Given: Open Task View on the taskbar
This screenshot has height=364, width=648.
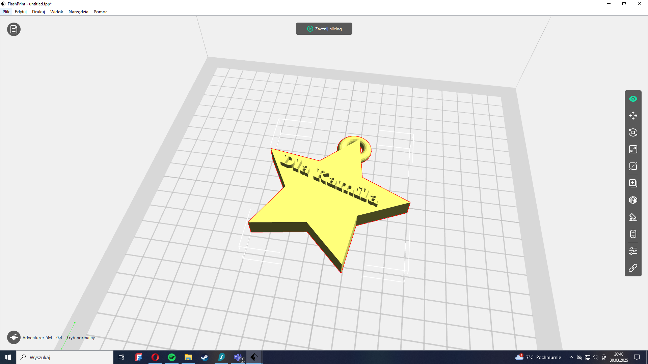Looking at the screenshot, I should click(122, 357).
